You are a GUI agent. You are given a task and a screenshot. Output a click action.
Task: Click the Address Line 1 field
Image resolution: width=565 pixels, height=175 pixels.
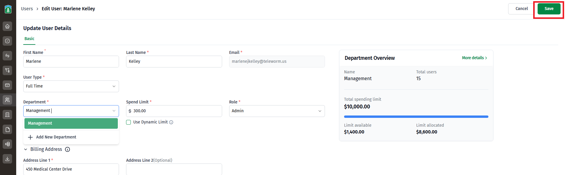[71, 169]
